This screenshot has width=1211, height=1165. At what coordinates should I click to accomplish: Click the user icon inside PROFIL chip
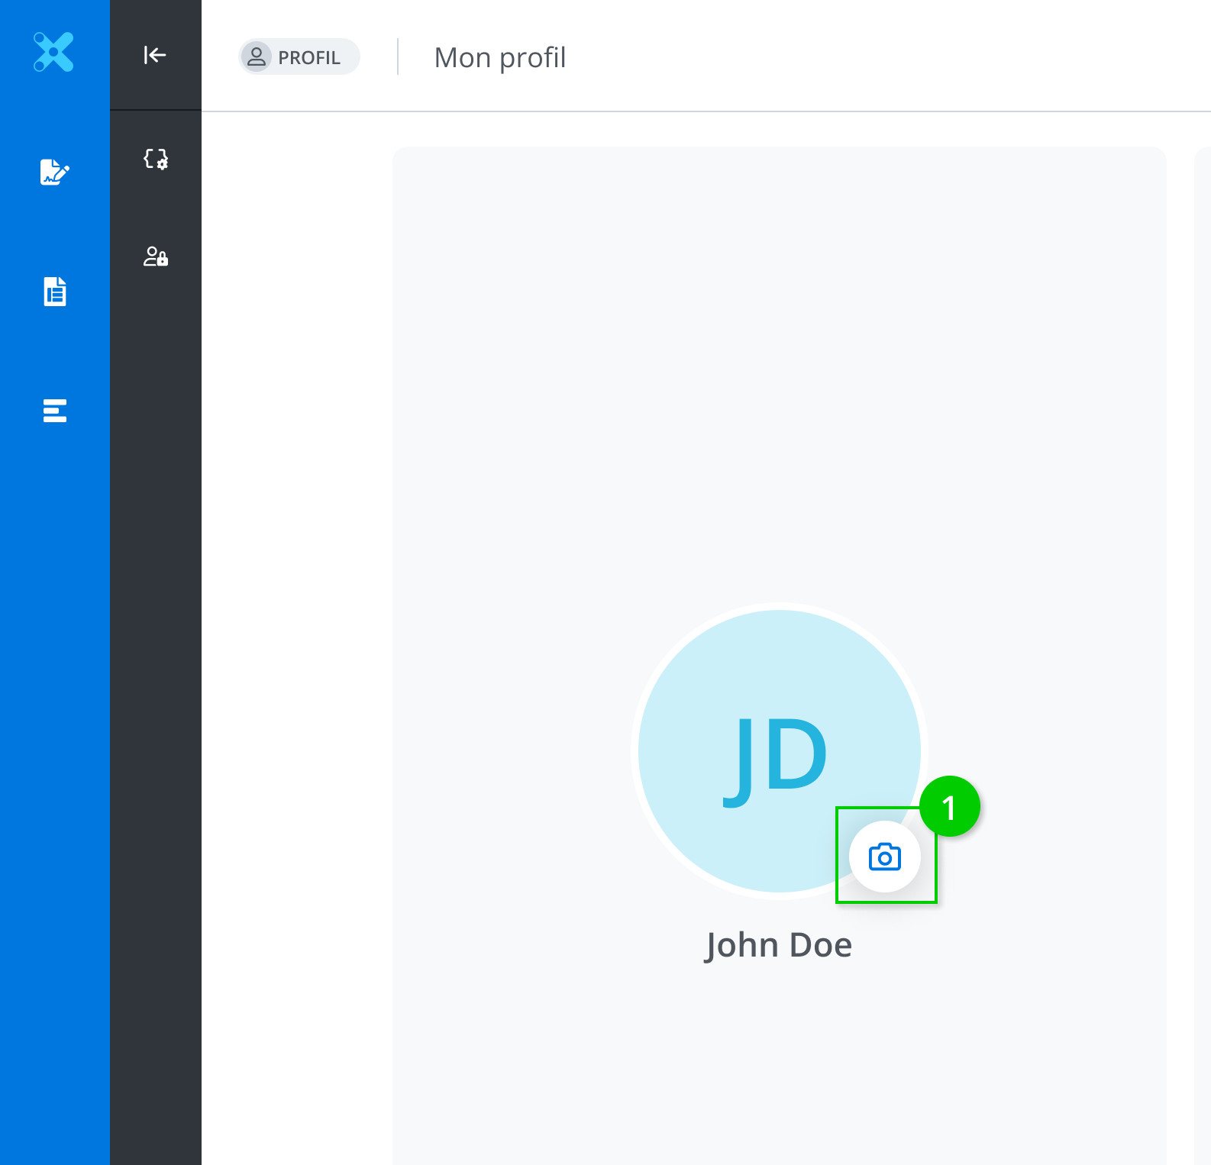click(x=257, y=56)
